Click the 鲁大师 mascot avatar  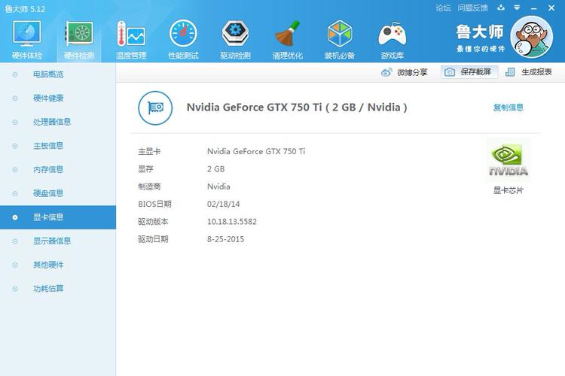pos(532,37)
